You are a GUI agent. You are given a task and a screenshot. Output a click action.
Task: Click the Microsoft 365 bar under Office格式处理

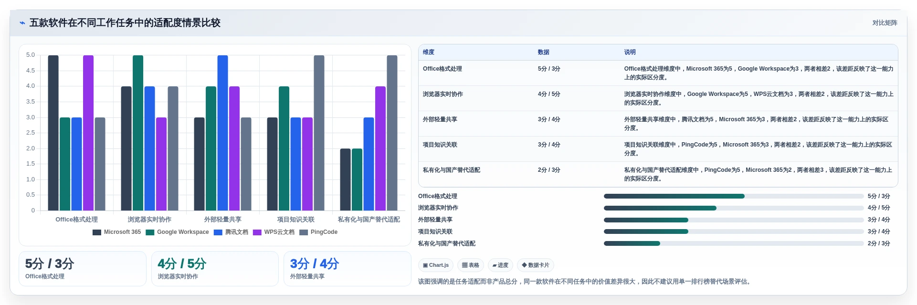(53, 133)
